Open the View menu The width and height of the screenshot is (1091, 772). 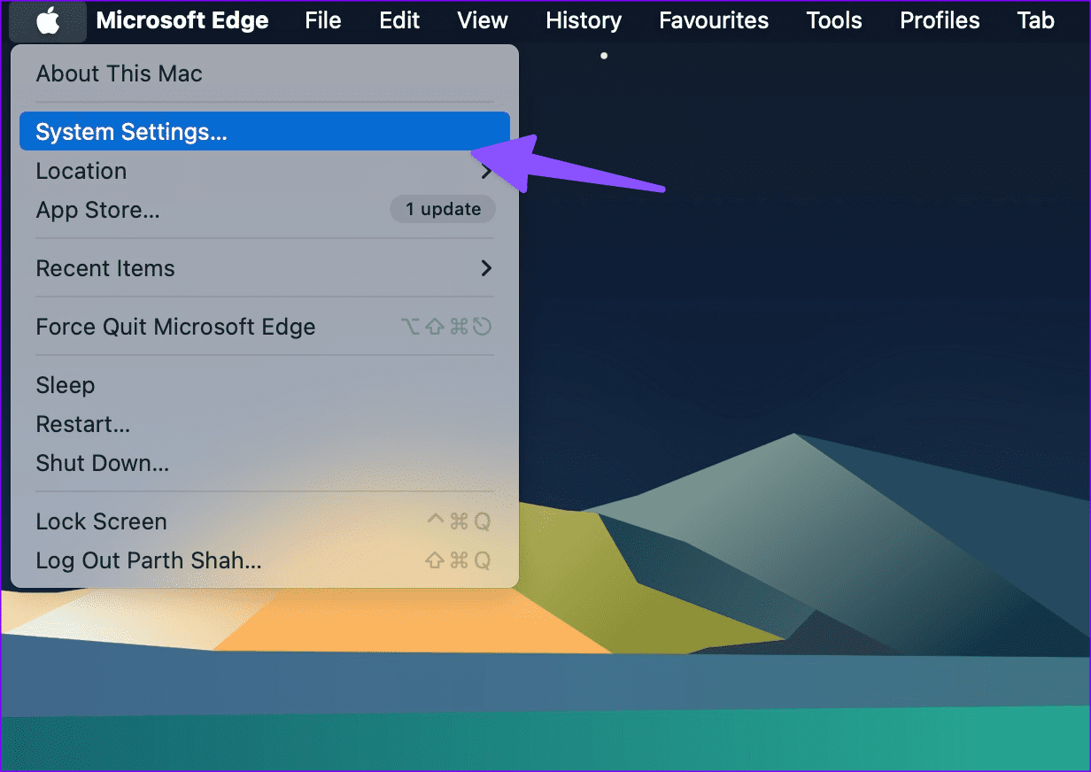point(483,20)
